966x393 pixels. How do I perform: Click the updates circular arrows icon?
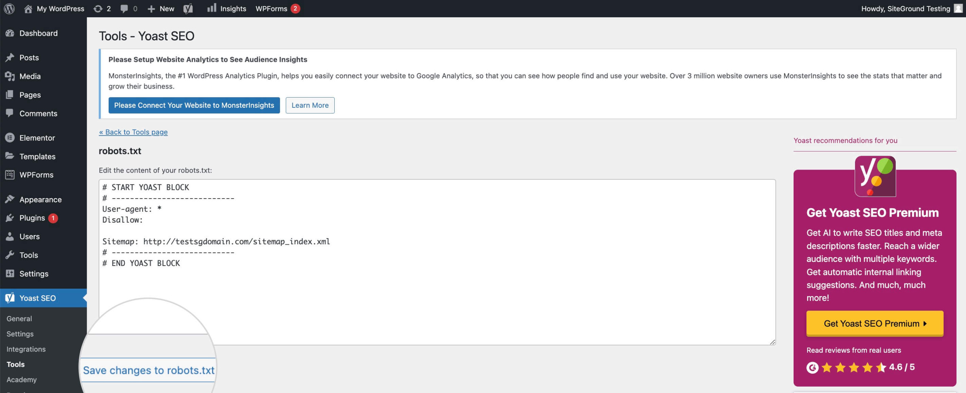(98, 8)
